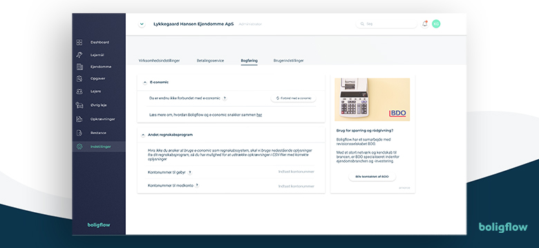Switch to the Brugerindstillinger tab
Image resolution: width=539 pixels, height=248 pixels.
tap(288, 61)
